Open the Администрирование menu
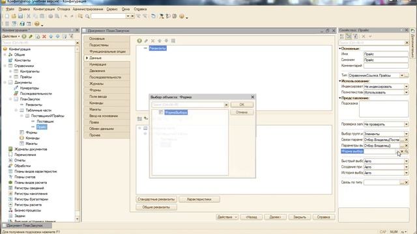417x234 pixels. click(x=88, y=9)
